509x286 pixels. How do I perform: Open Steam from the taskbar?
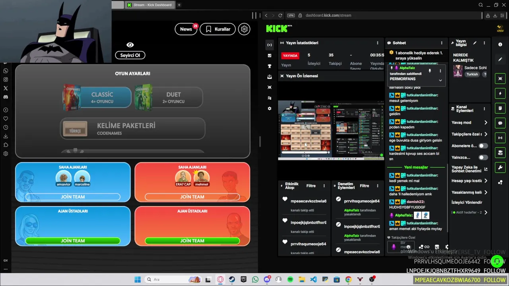232,280
